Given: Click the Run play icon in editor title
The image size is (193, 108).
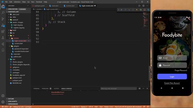Looking at the screenshot, I should coord(139,6).
